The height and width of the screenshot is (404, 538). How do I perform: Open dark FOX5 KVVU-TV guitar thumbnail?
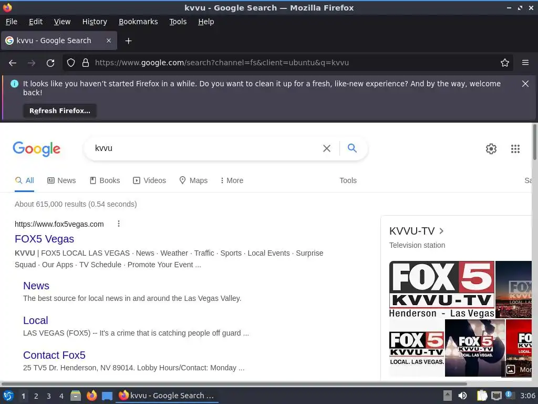475,348
